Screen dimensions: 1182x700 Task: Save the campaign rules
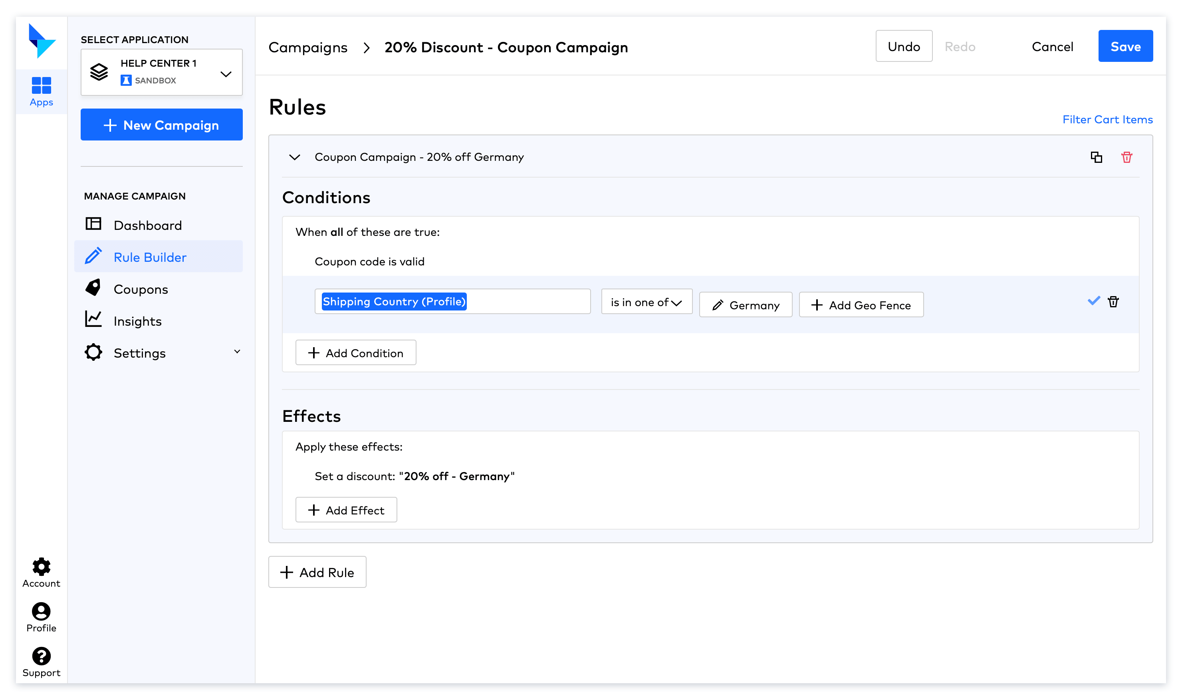[1125, 46]
